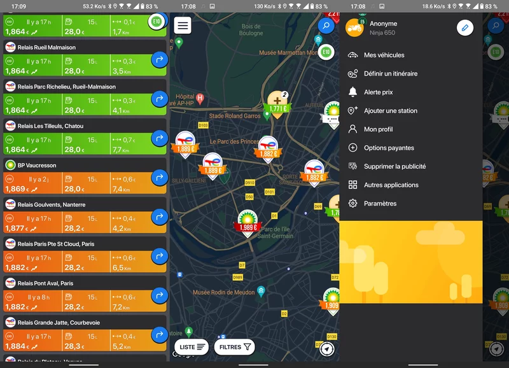Screen dimensions: 509x368
Task: Center map with compass location icon
Action: pyautogui.click(x=327, y=349)
